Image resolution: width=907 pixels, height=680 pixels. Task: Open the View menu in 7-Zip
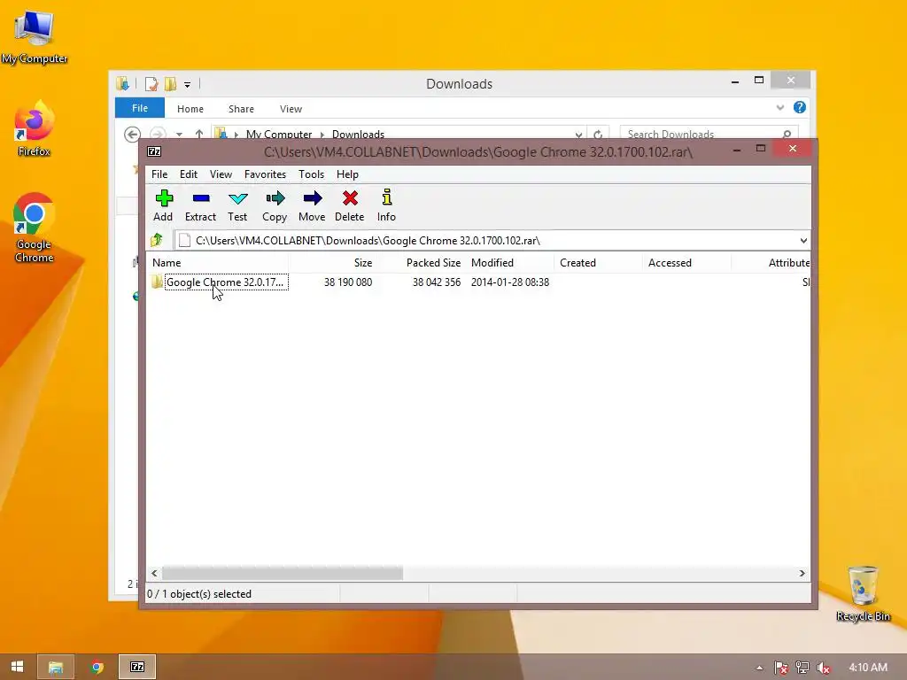[x=221, y=174]
